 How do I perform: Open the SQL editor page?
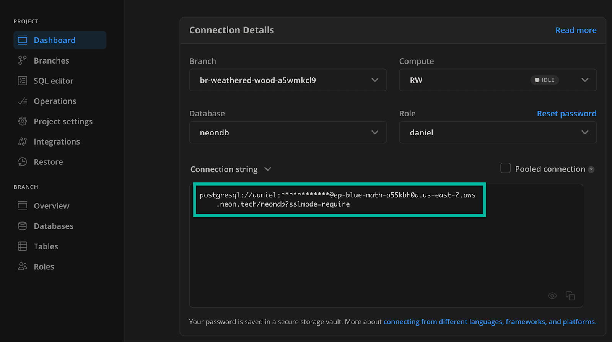(x=54, y=81)
